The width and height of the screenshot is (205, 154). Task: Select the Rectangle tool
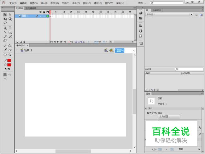pos(10,32)
